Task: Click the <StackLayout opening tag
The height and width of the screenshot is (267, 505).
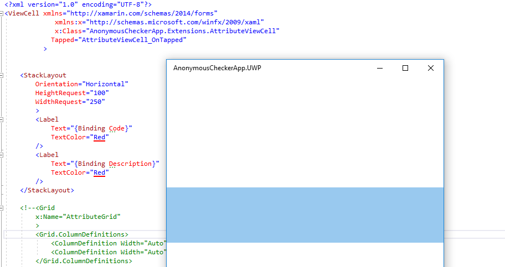Action: (x=43, y=75)
